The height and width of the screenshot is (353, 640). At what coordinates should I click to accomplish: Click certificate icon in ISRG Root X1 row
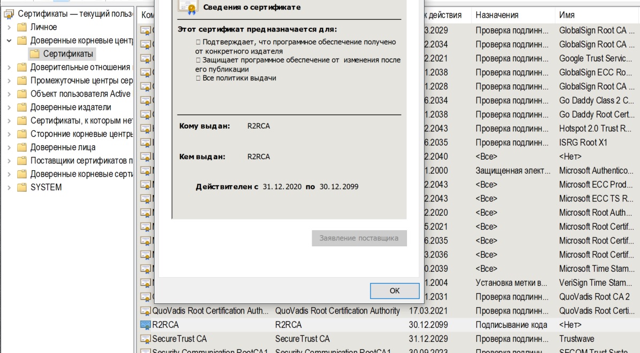[145, 143]
